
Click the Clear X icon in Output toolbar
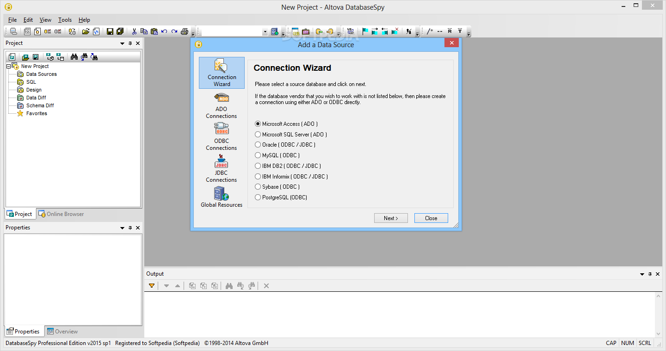point(266,286)
